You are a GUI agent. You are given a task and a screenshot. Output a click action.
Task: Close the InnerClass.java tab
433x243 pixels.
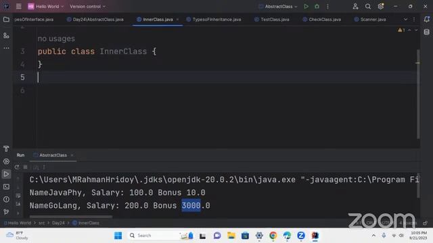pos(177,20)
